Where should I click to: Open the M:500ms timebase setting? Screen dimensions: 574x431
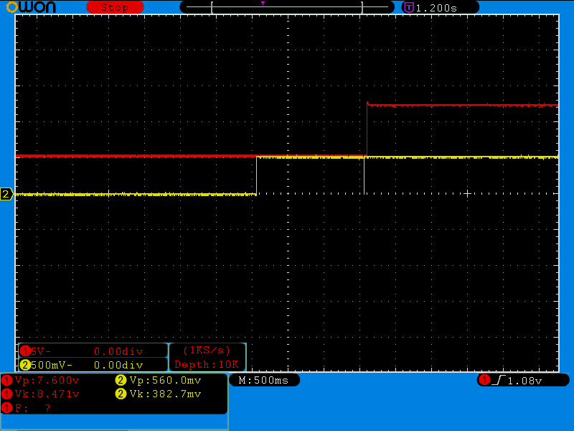pos(264,380)
